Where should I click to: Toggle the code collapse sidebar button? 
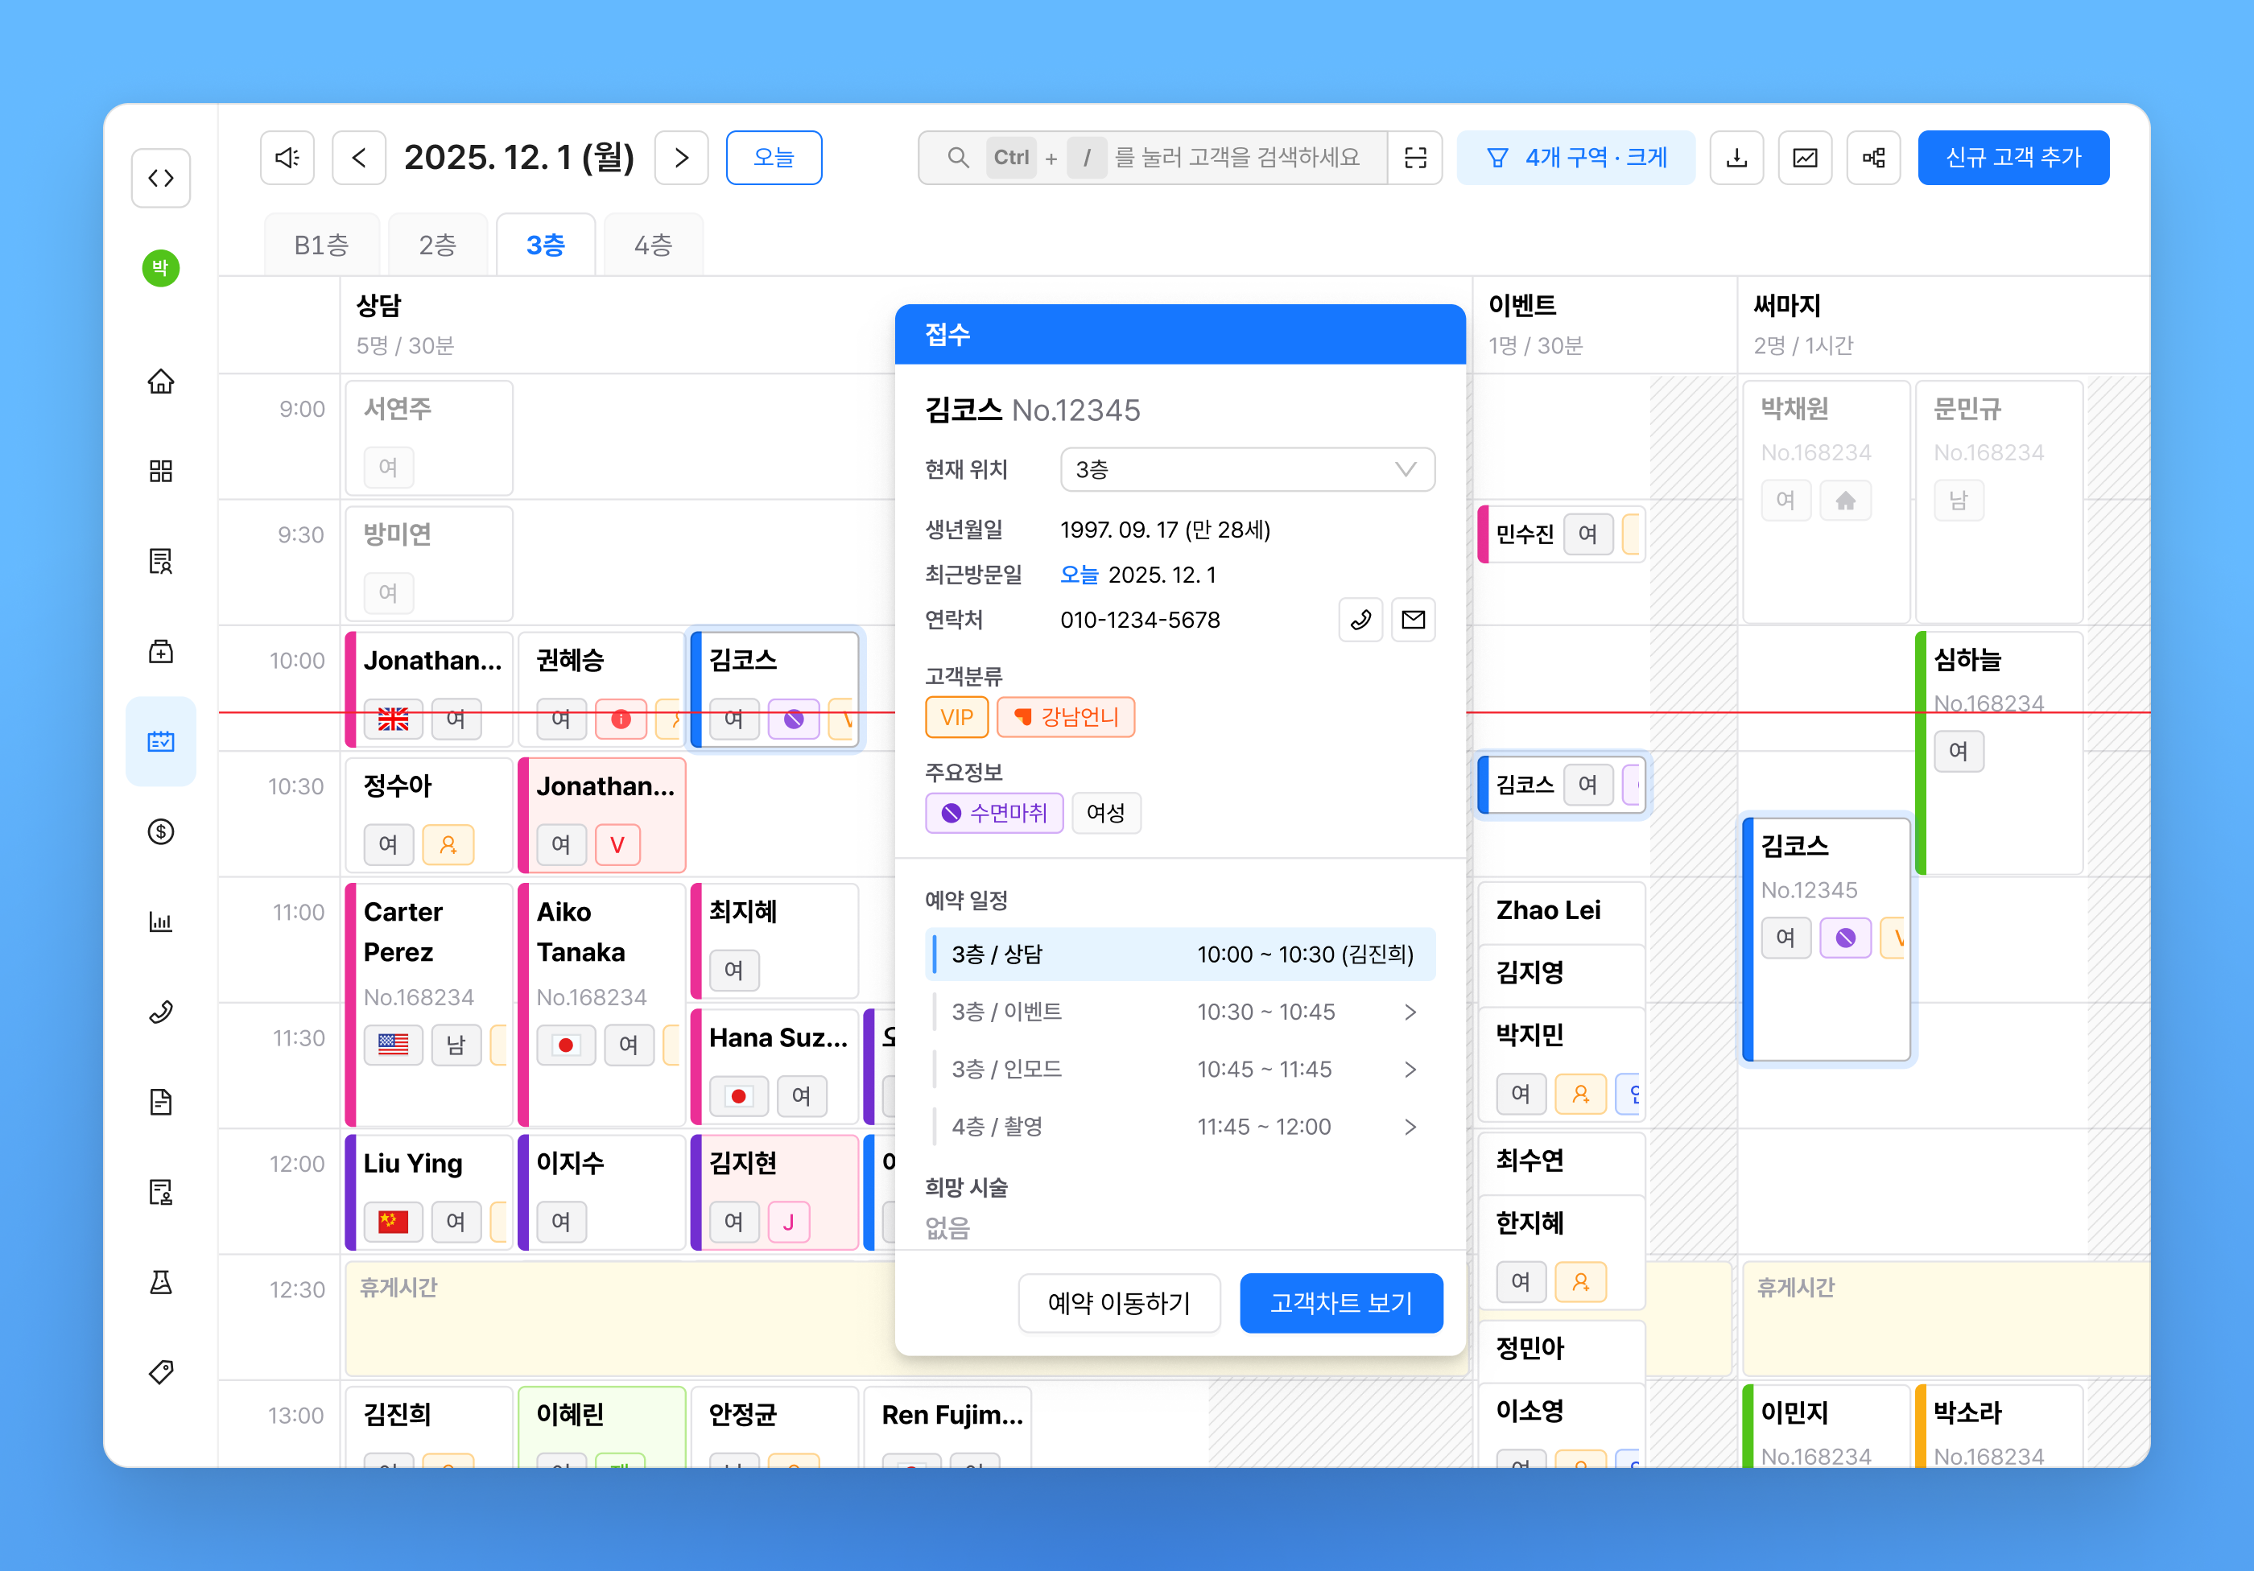coord(161,178)
